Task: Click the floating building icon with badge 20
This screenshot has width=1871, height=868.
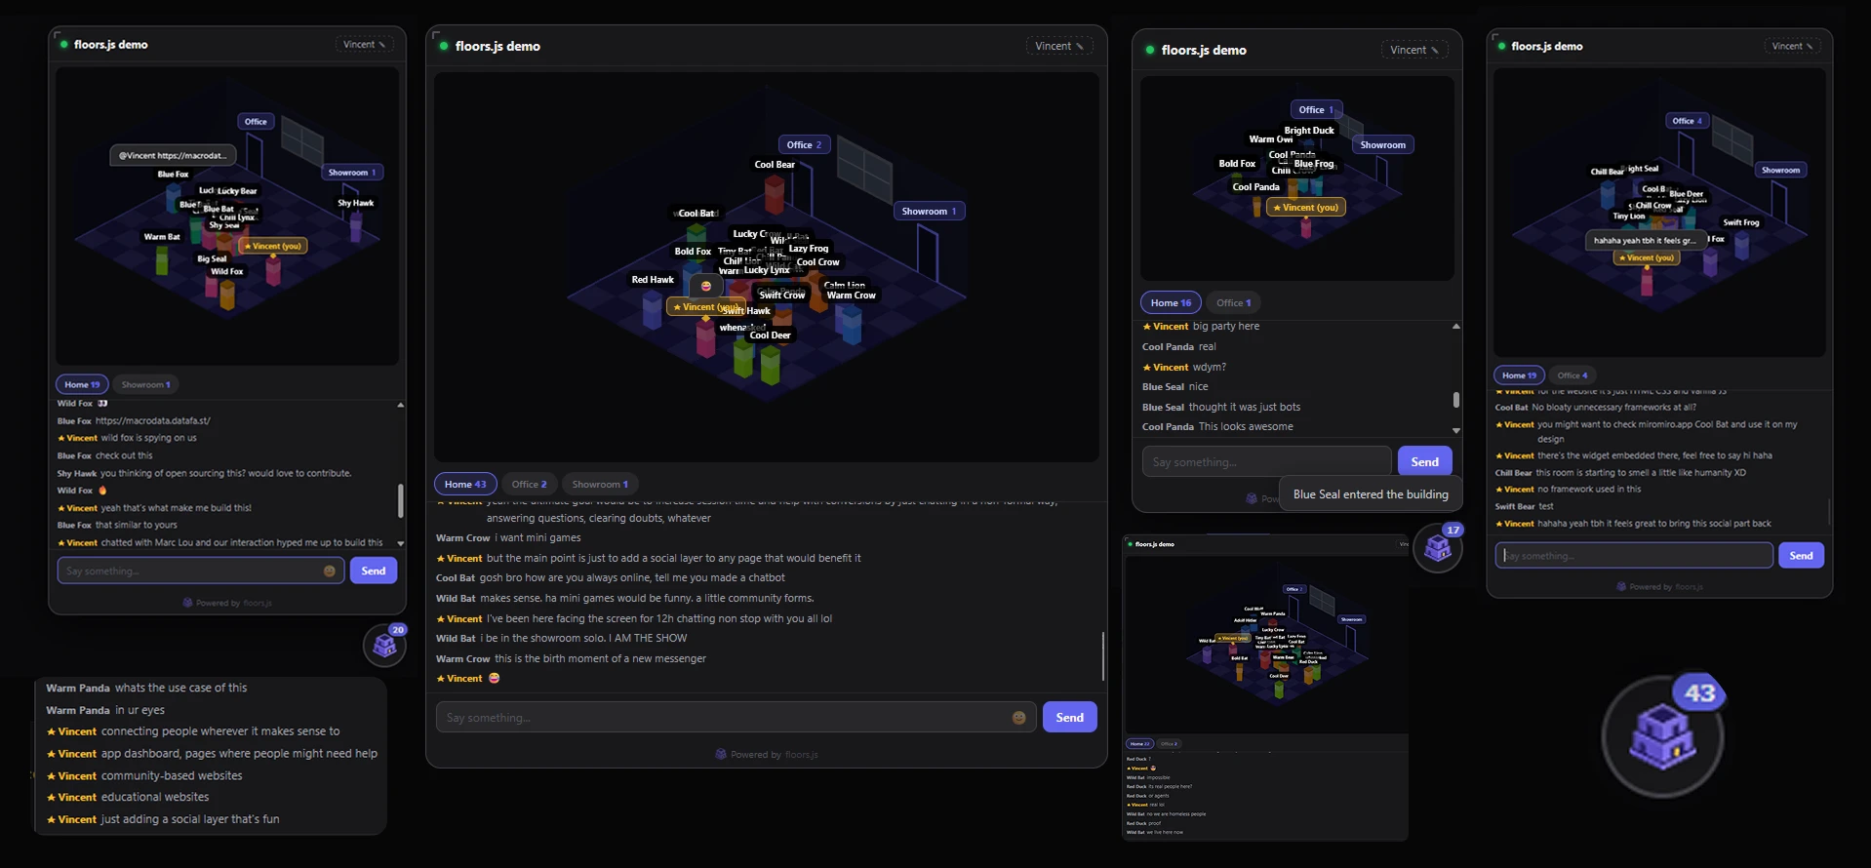Action: 384,645
